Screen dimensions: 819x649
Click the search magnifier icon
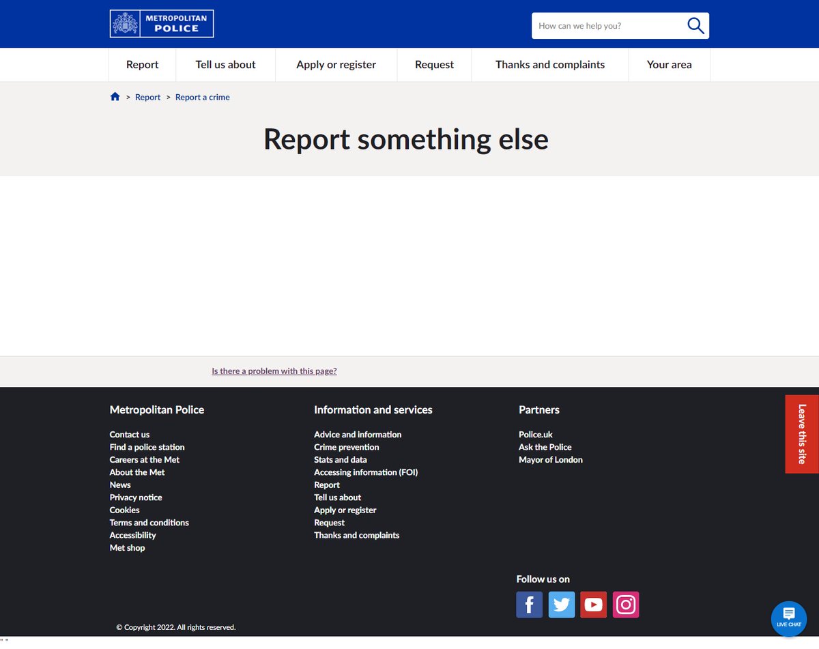(x=695, y=26)
